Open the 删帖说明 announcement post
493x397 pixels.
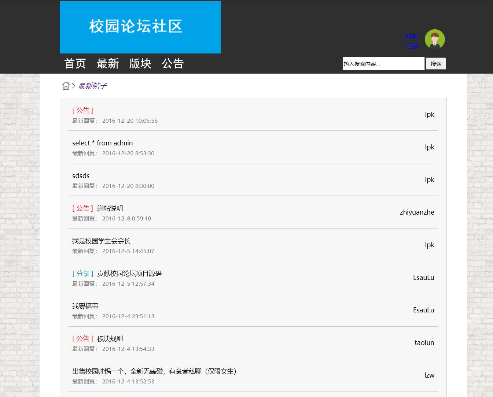[x=110, y=208]
